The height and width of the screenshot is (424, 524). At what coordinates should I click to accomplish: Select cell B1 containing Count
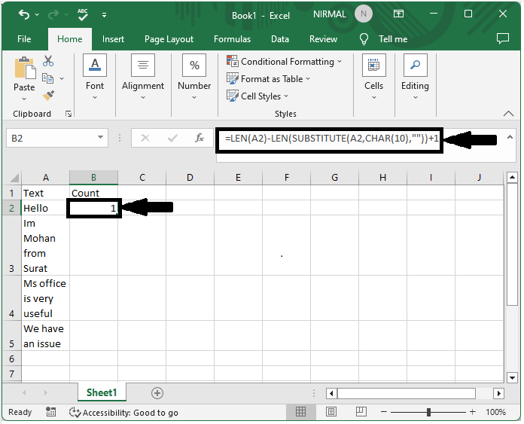(94, 193)
